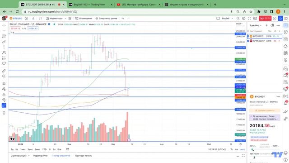
Task: Open the news headline about Питер Шифф
Action: tap(265, 118)
